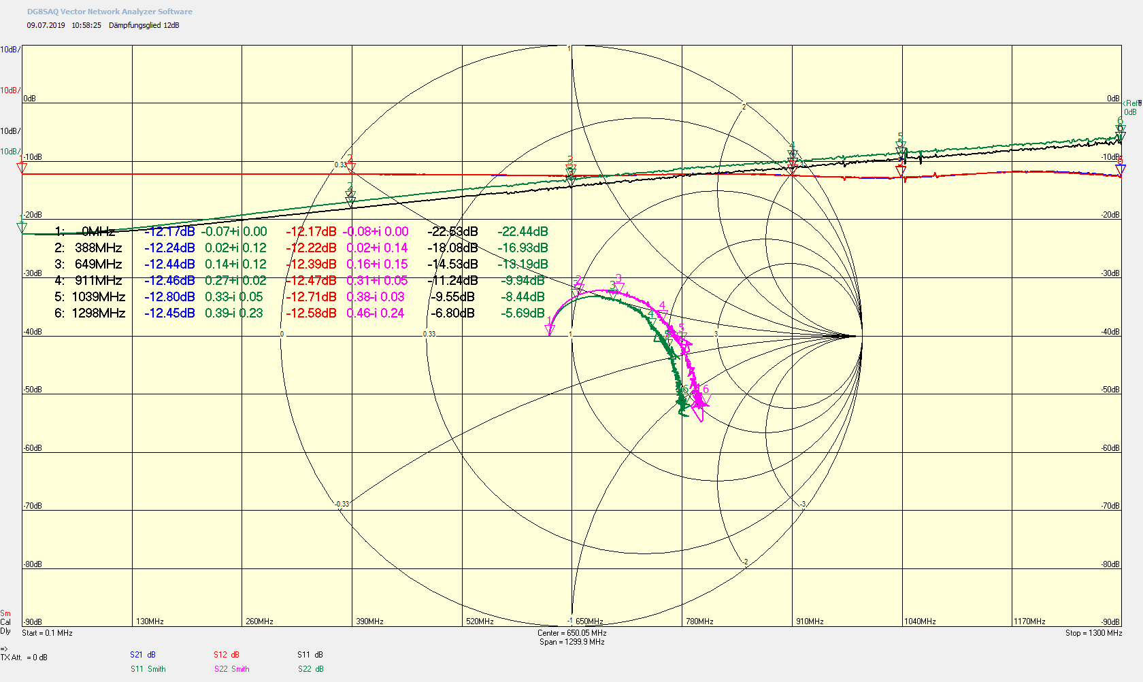Click the black -6.80dB marker value
Image resolution: width=1143 pixels, height=682 pixels.
(x=453, y=313)
